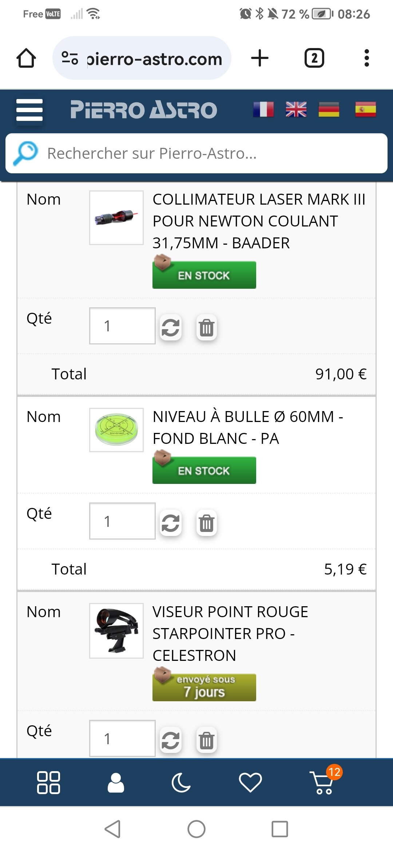
Task: Update quantity for the laser collimator
Action: [x=171, y=327]
